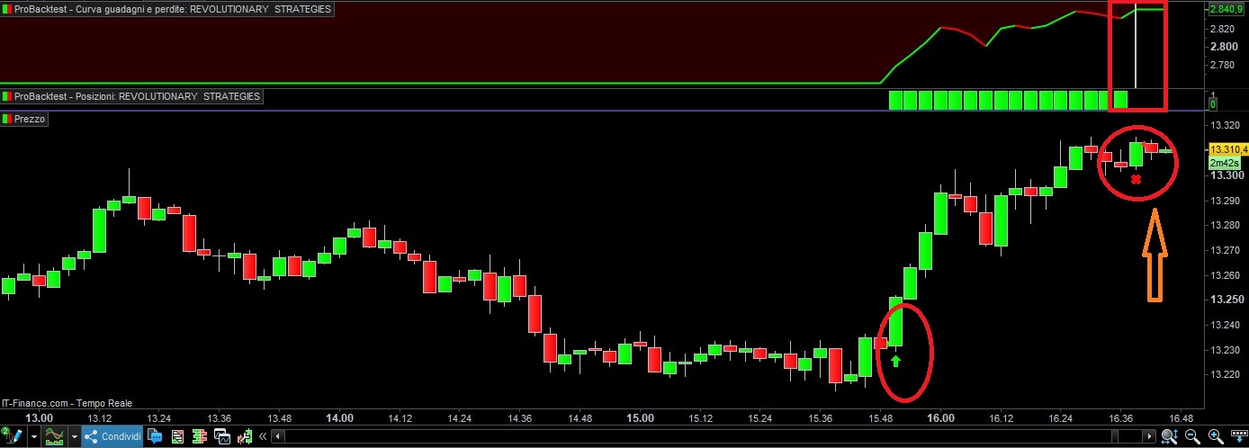Click the 2.780 equity axis label
Viewport: 1249px width, 448px height.
pyautogui.click(x=1224, y=66)
